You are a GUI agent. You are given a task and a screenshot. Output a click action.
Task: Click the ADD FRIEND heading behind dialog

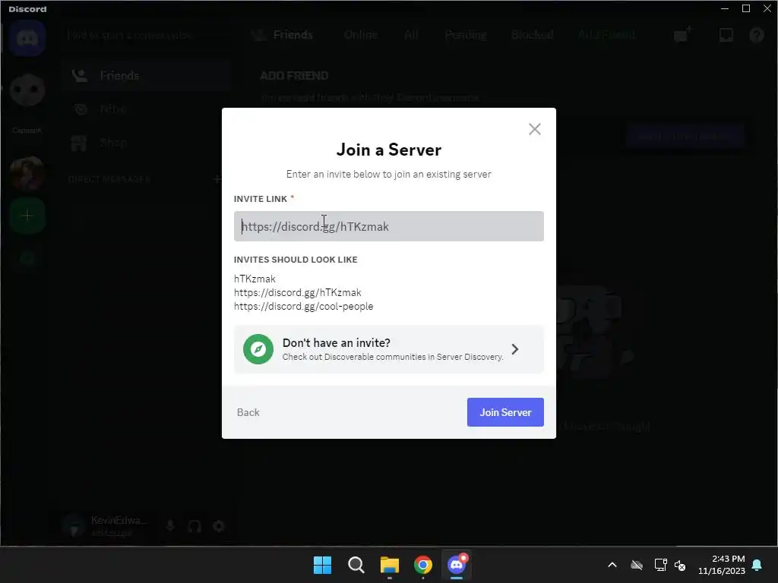coord(294,75)
